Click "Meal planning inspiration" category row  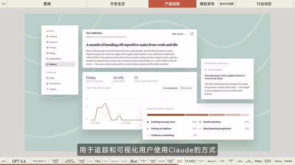coord(224,129)
